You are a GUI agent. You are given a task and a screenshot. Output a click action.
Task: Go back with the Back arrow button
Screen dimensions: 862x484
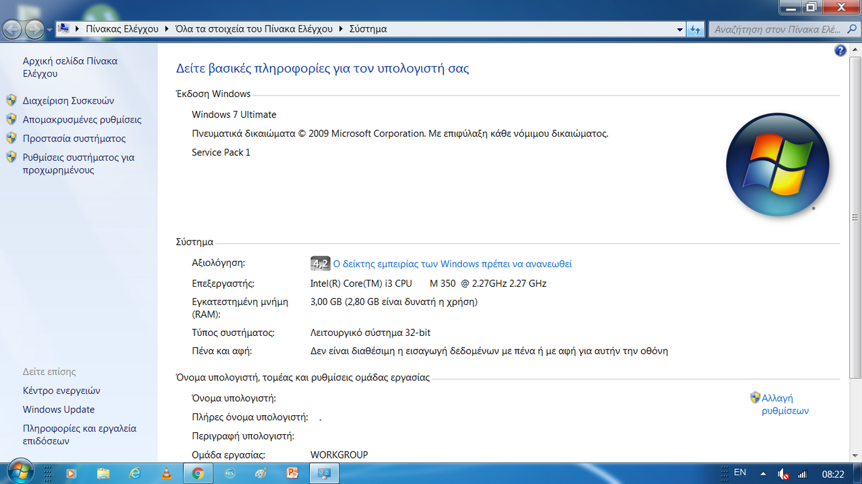(x=13, y=29)
